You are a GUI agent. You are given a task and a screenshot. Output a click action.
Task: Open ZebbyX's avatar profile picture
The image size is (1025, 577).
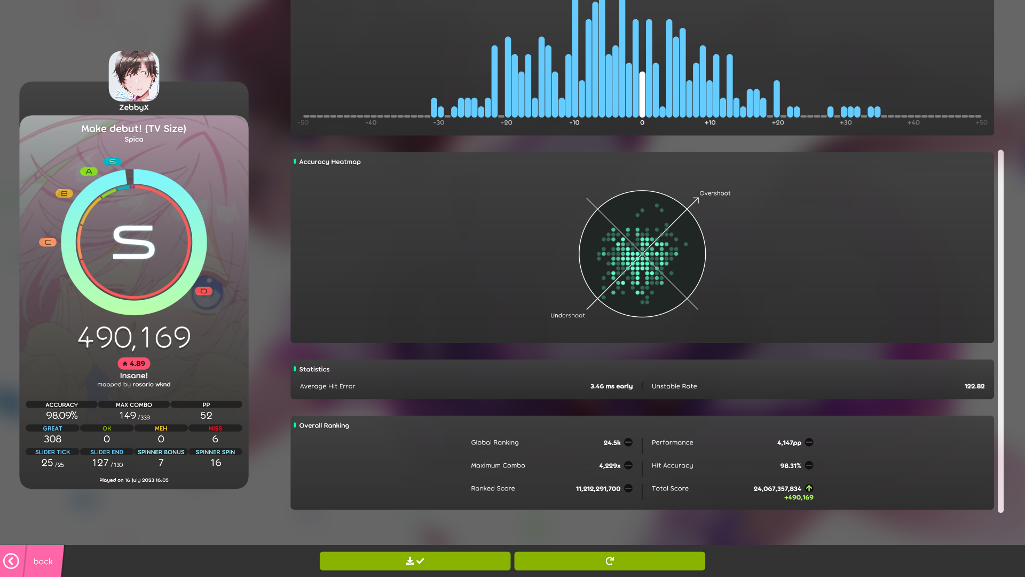point(134,76)
